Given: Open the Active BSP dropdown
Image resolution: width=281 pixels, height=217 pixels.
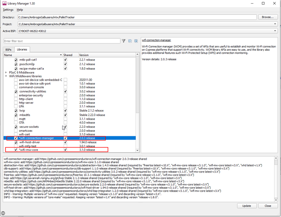Looking at the screenshot, I should pos(275,31).
